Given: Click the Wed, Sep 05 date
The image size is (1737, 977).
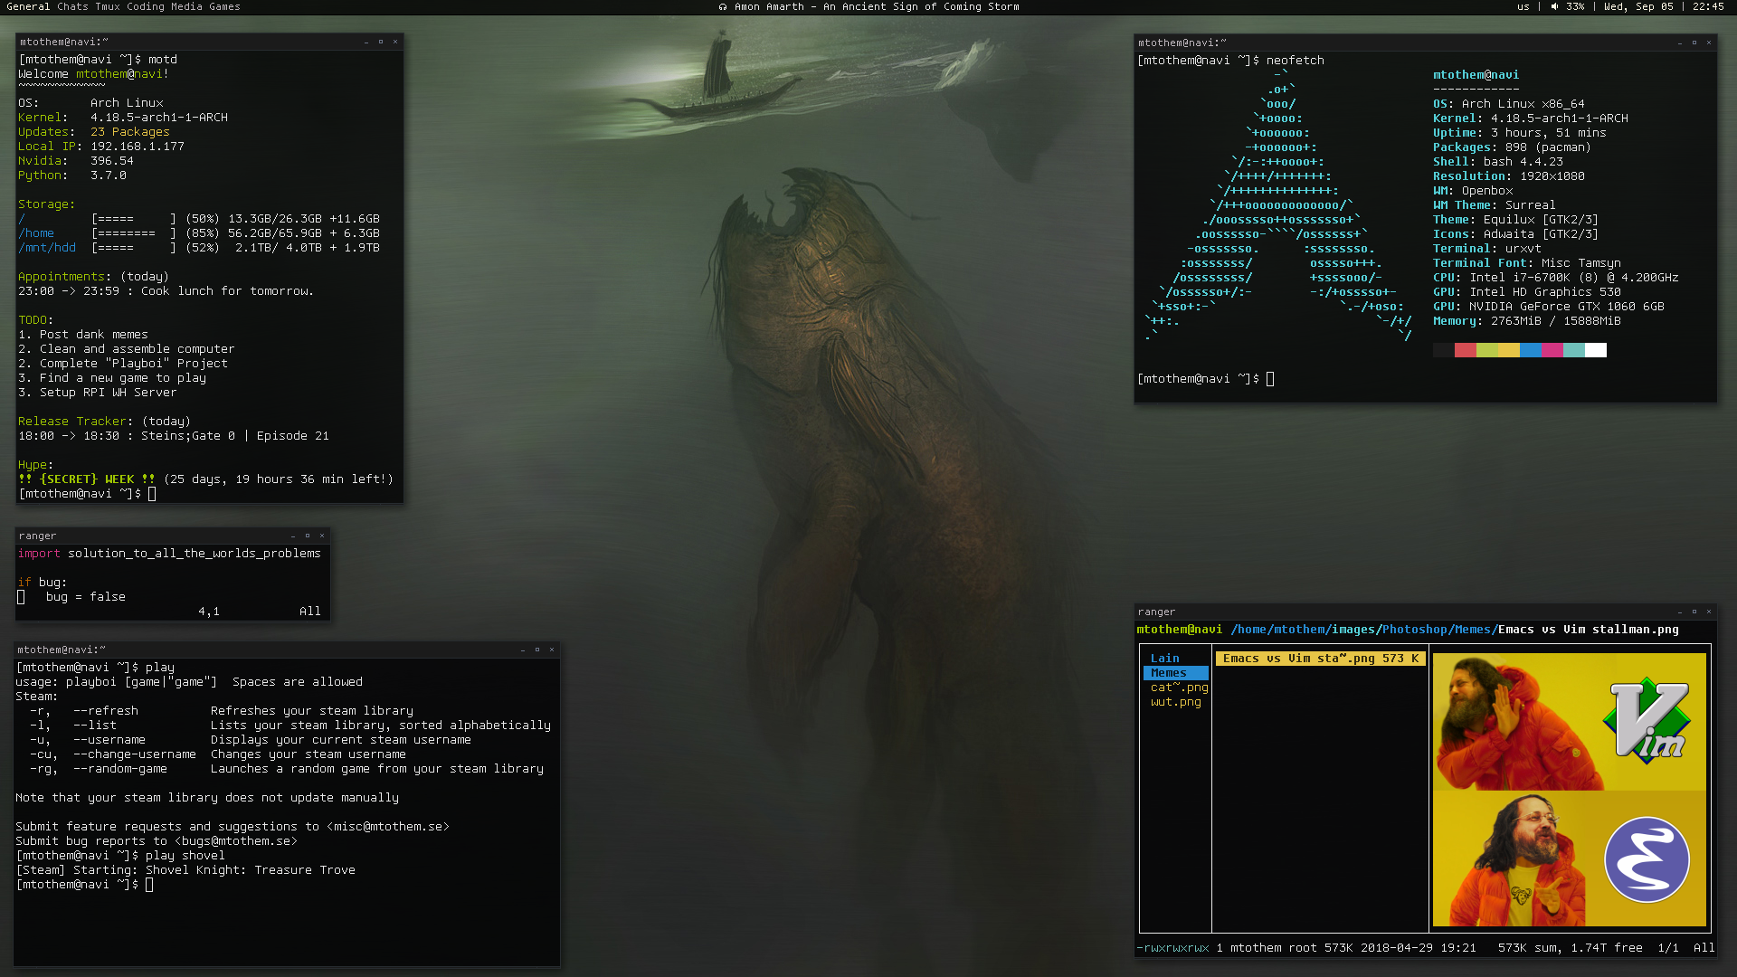Looking at the screenshot, I should 1638,6.
